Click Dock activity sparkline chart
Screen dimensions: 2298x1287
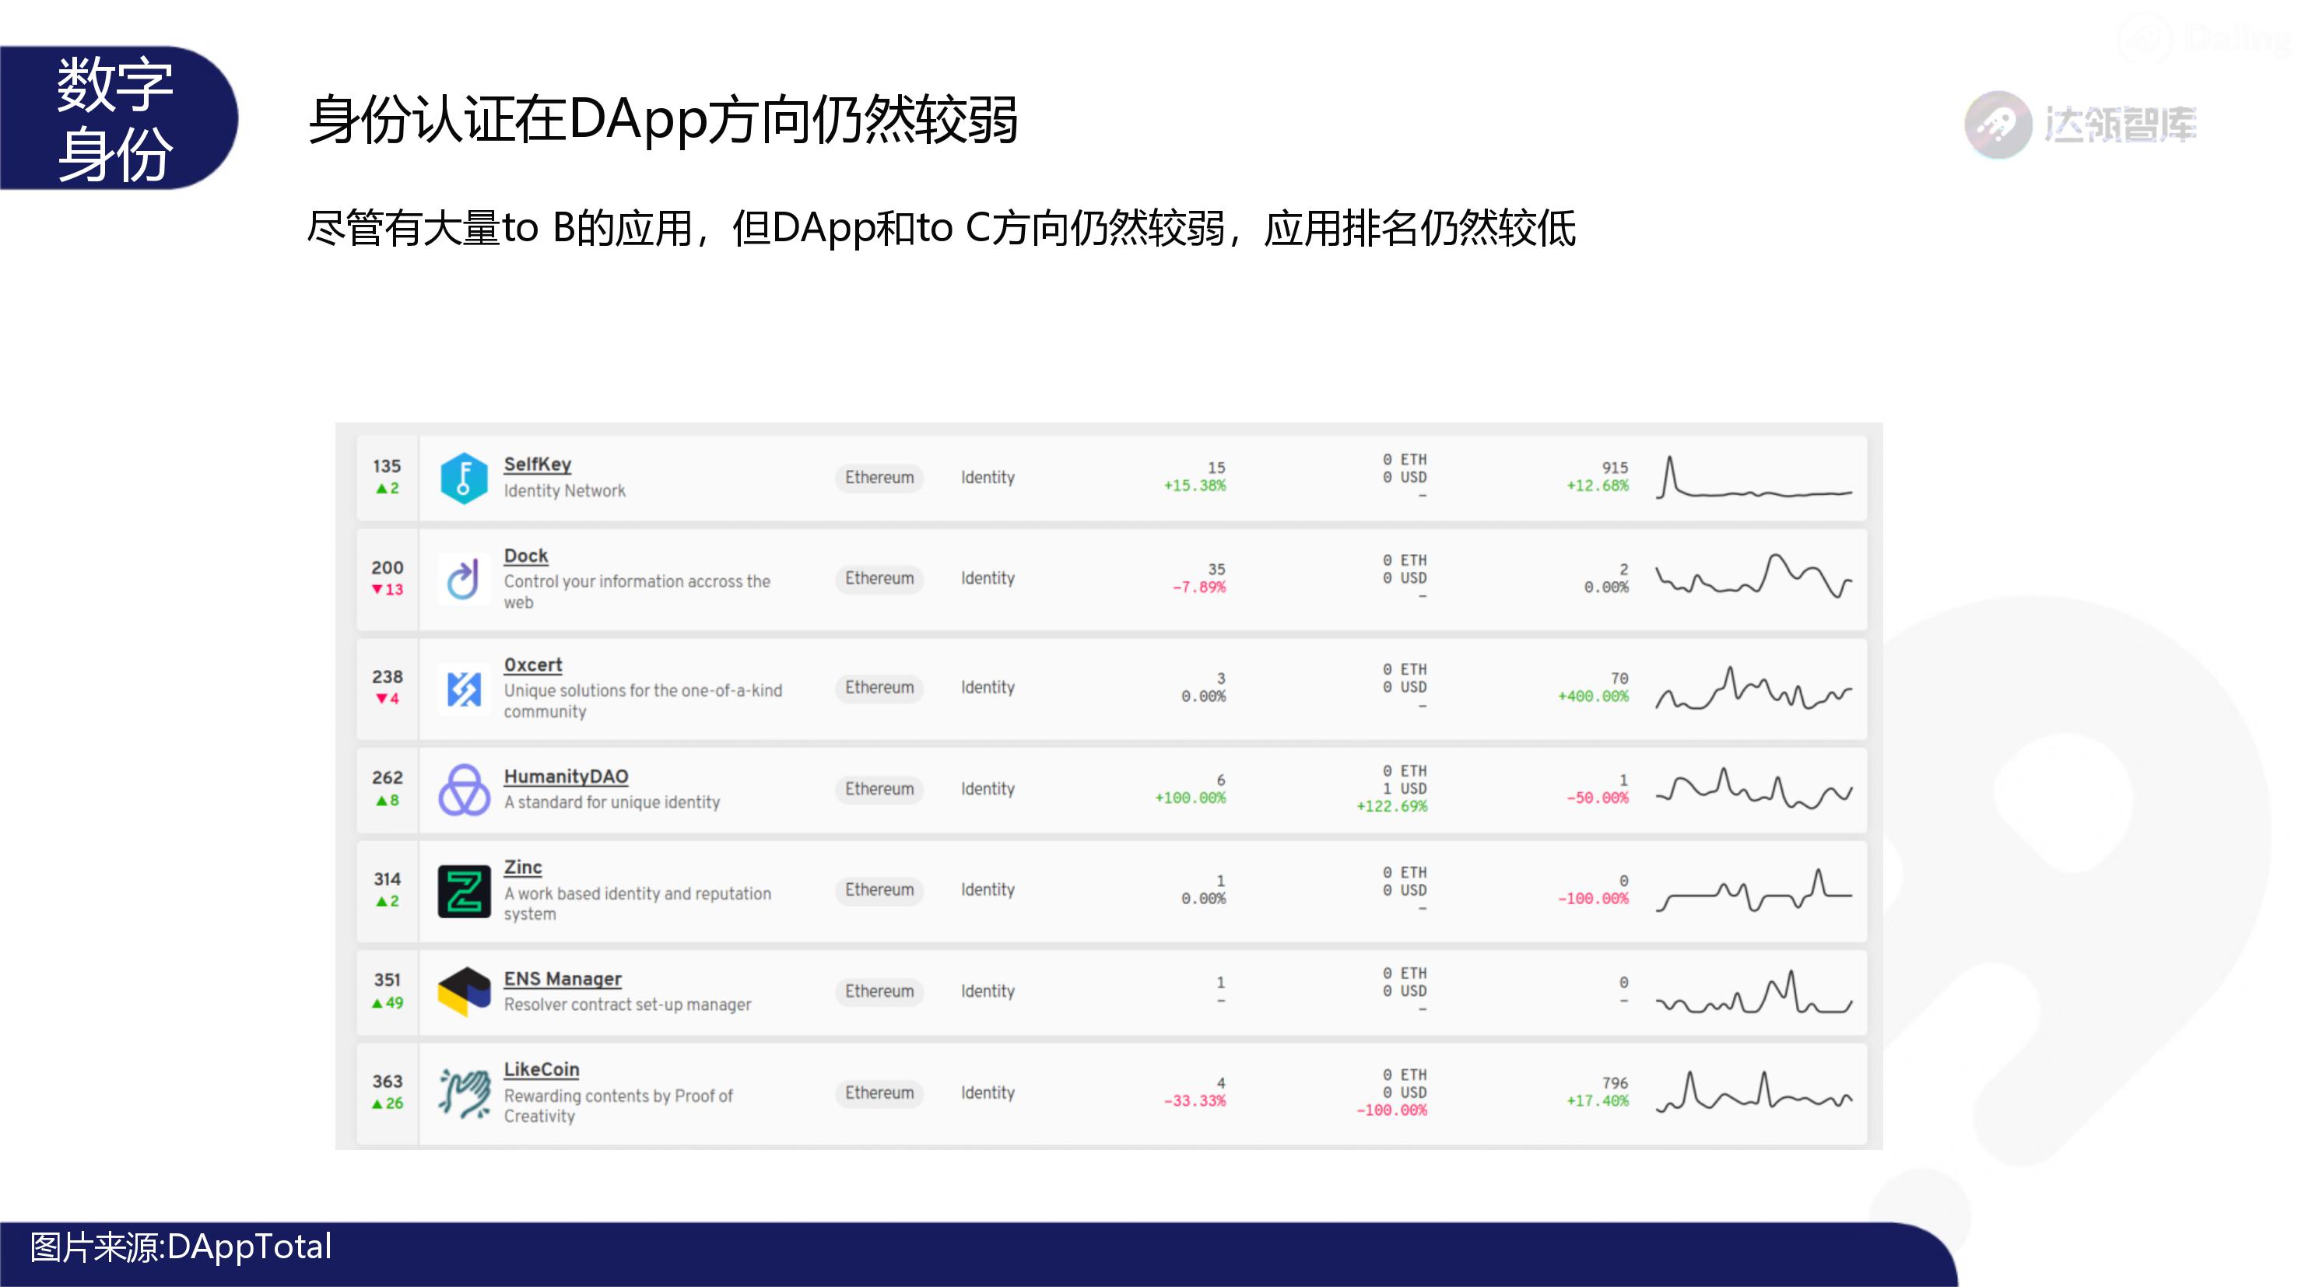tap(1754, 576)
